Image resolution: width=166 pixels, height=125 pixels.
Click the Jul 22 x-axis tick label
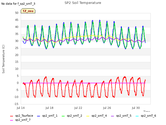(78, 108)
